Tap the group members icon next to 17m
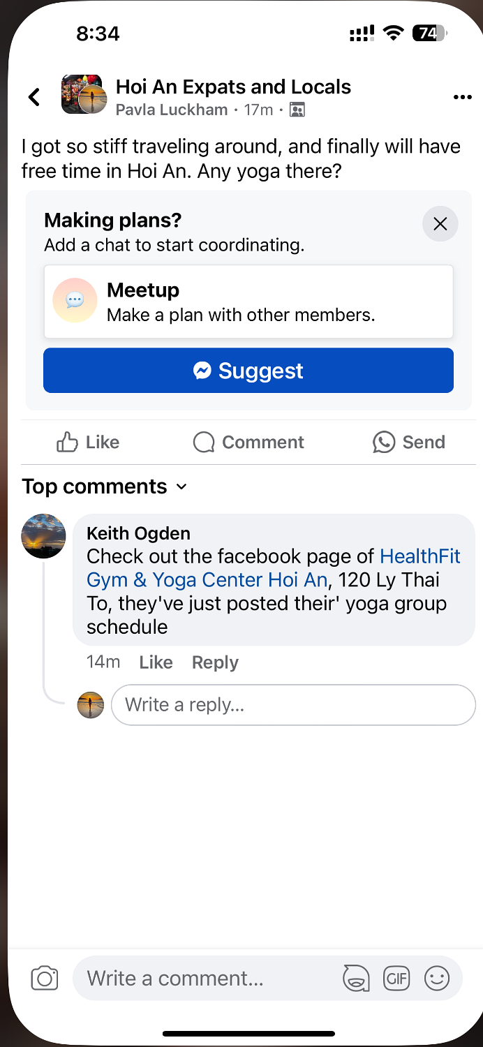Image resolution: width=483 pixels, height=1047 pixels. click(x=297, y=110)
